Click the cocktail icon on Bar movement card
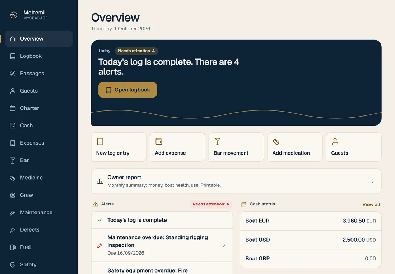 click(x=218, y=141)
